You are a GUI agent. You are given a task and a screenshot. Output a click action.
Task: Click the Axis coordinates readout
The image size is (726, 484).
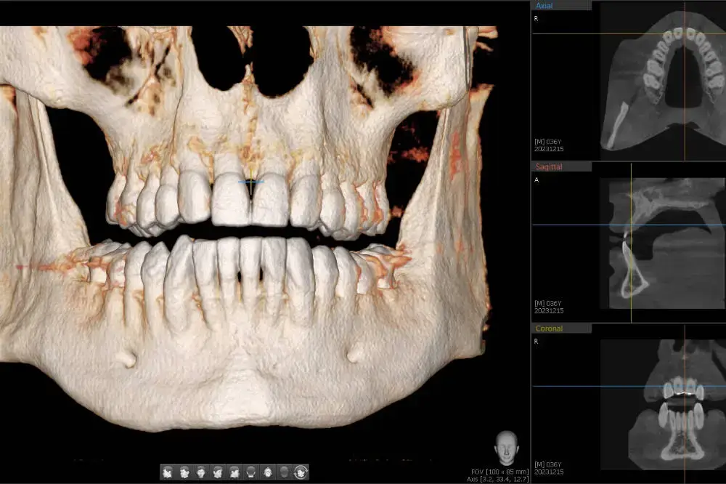pyautogui.click(x=498, y=480)
